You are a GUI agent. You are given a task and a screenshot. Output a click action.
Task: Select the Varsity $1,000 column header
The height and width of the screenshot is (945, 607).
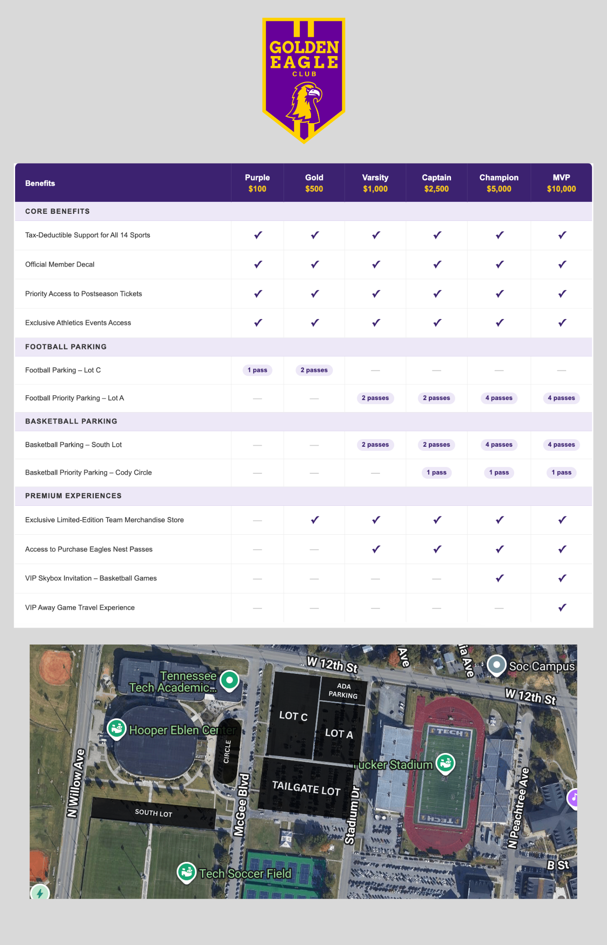[375, 183]
